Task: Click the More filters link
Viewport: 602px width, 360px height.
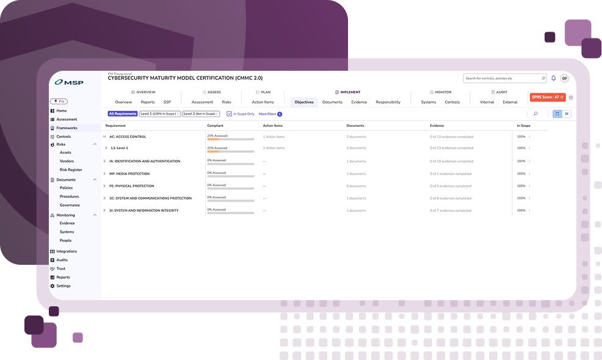Action: point(267,114)
